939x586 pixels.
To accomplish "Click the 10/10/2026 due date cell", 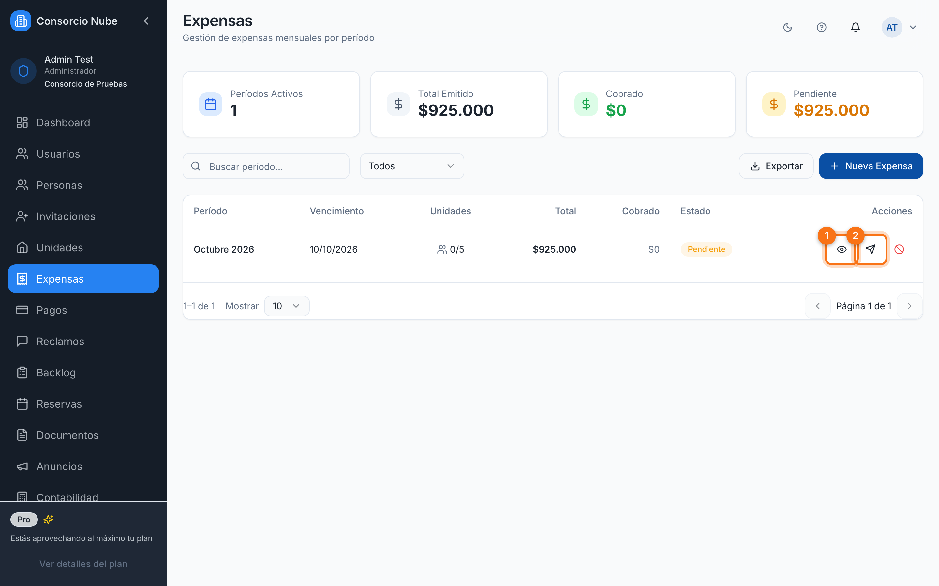I will tap(334, 249).
